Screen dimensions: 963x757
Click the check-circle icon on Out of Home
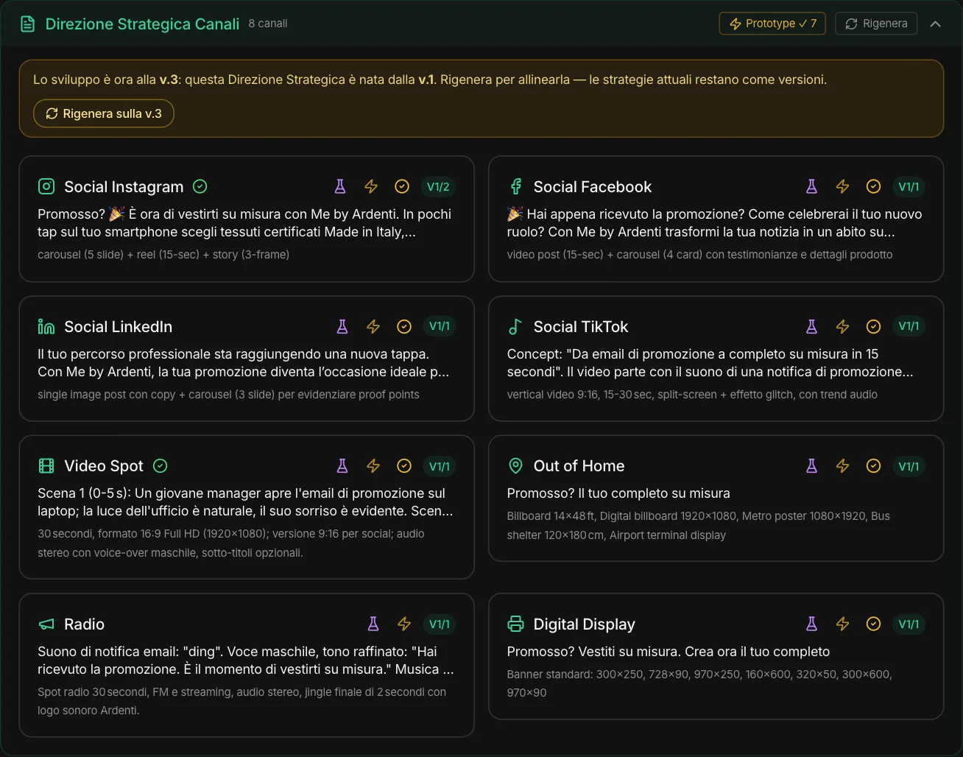coord(873,465)
